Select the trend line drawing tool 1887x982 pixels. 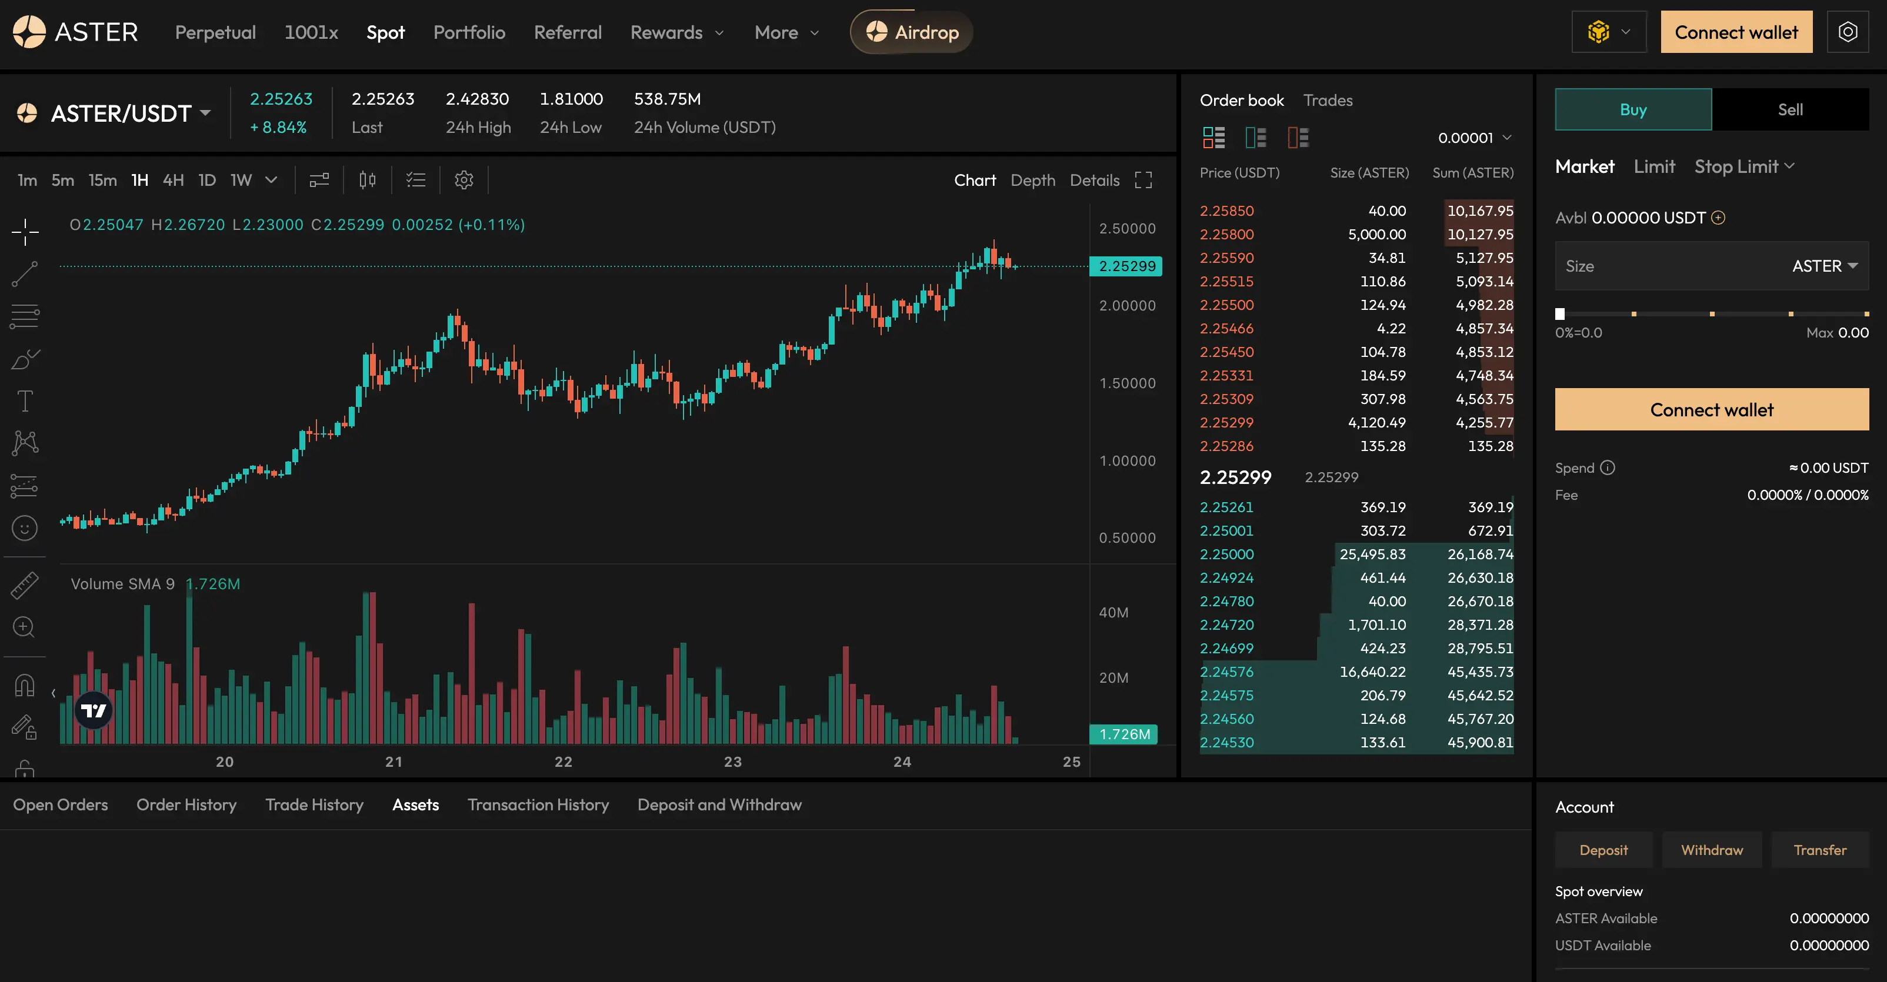point(24,274)
